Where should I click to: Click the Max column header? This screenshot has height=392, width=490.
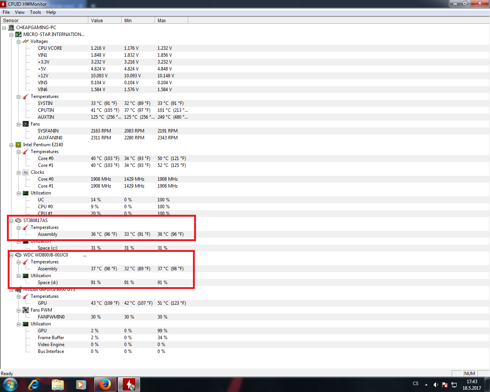click(171, 20)
